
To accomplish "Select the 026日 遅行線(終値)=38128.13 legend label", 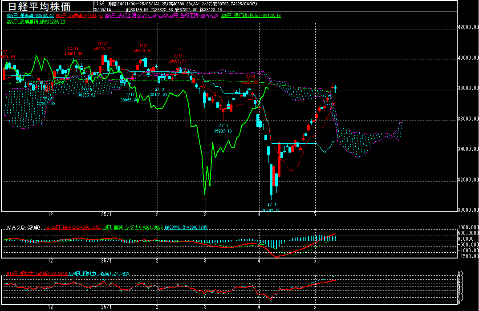I will tap(251, 16).
